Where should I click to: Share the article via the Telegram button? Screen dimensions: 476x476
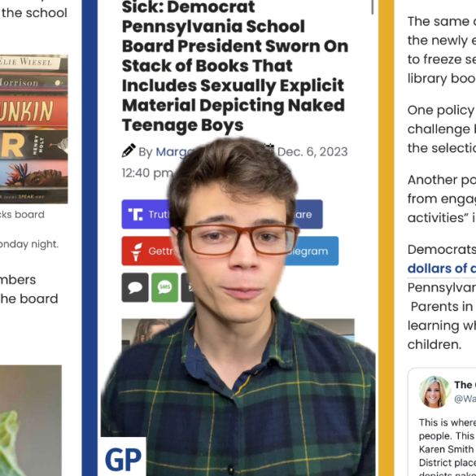[312, 251]
